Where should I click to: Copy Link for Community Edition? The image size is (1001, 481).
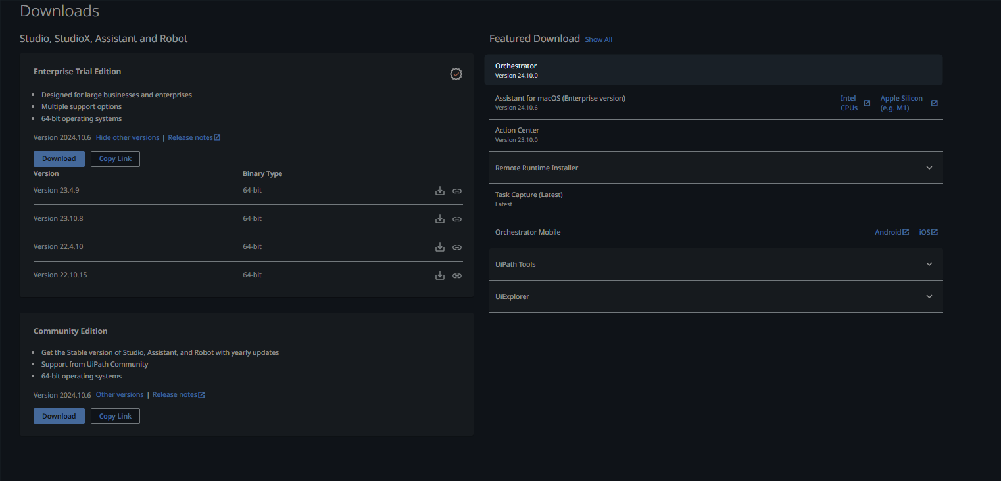(x=115, y=416)
